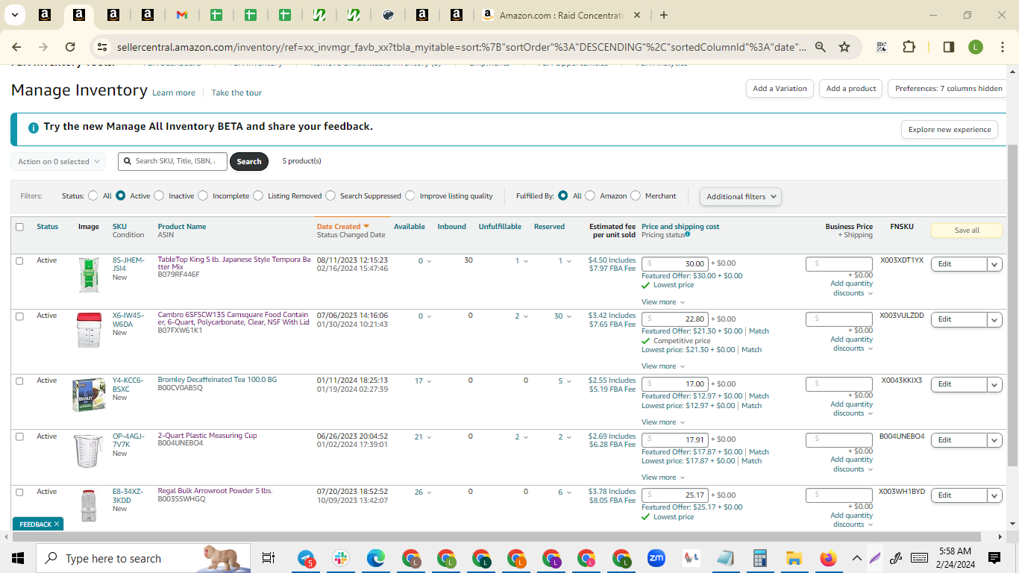
Task: Click the zoom magnifier icon in address bar
Action: coord(821,47)
